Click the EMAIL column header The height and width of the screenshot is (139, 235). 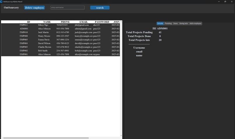pos(84,22)
